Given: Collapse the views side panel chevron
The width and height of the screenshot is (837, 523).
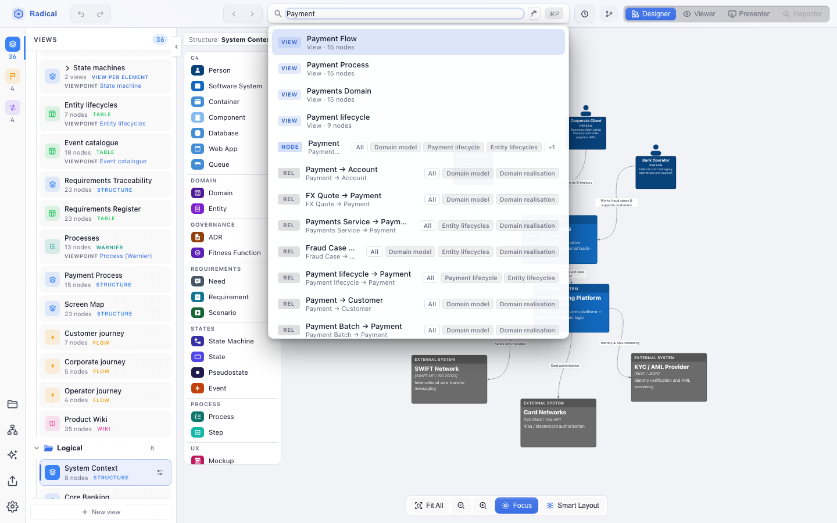Looking at the screenshot, I should click(176, 47).
